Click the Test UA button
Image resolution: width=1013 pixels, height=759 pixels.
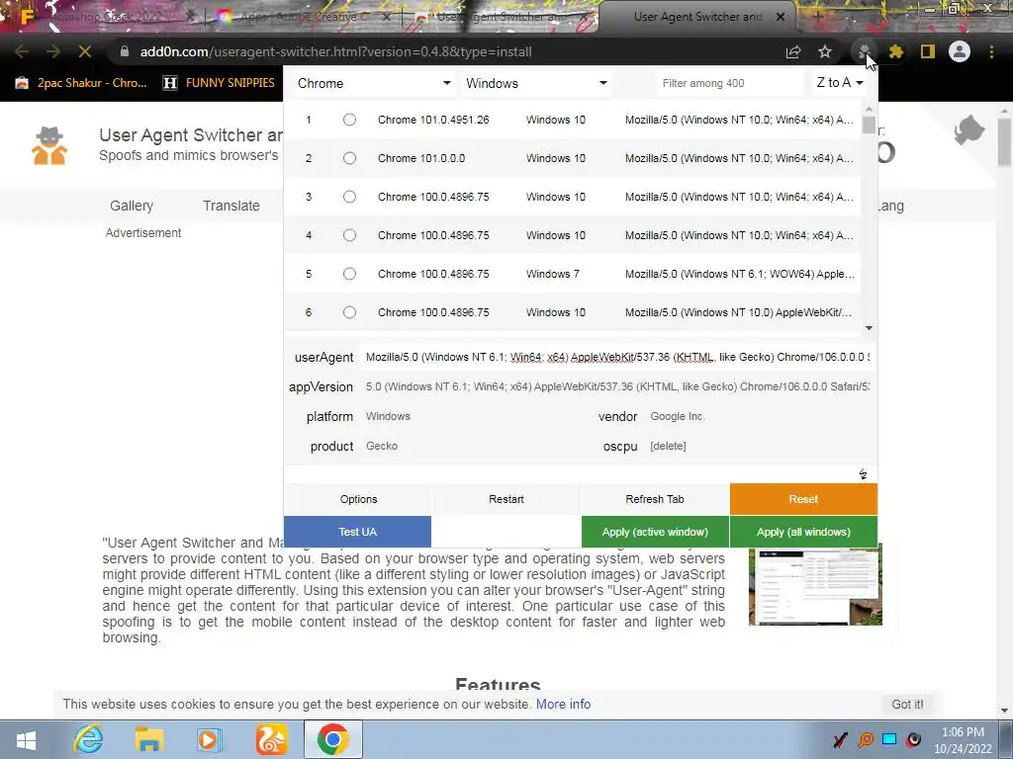point(357,532)
